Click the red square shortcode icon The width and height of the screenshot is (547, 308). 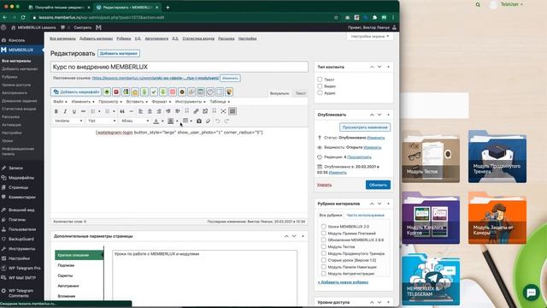click(x=116, y=92)
